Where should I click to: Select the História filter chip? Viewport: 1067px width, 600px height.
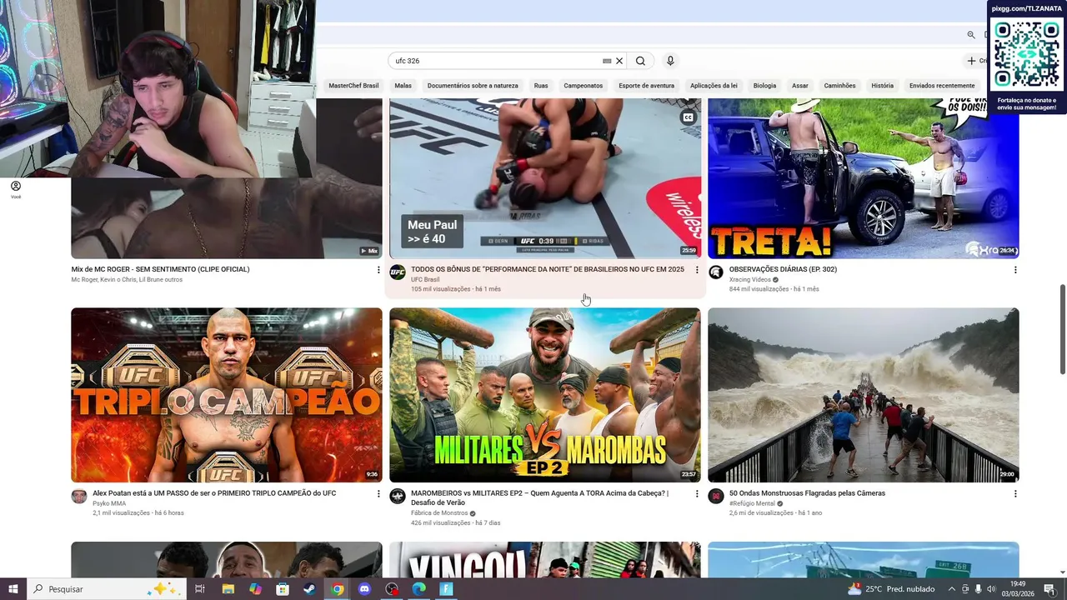[882, 86]
